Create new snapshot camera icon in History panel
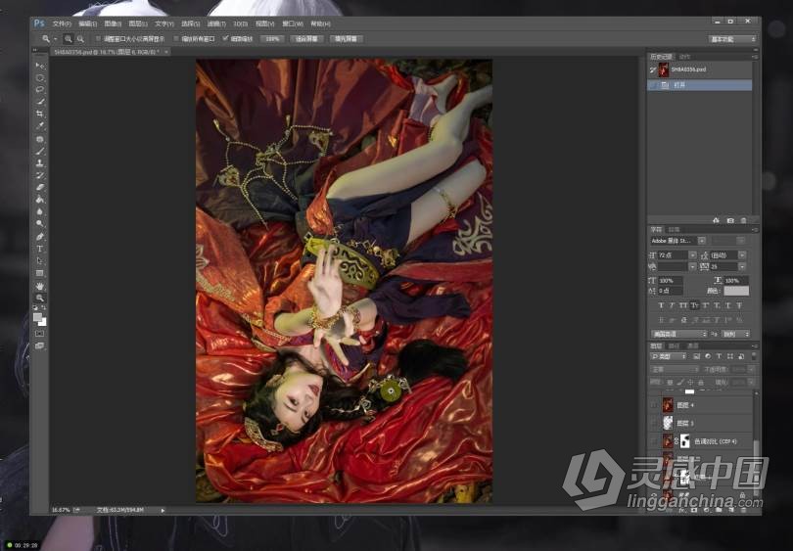This screenshot has height=551, width=793. coord(729,220)
